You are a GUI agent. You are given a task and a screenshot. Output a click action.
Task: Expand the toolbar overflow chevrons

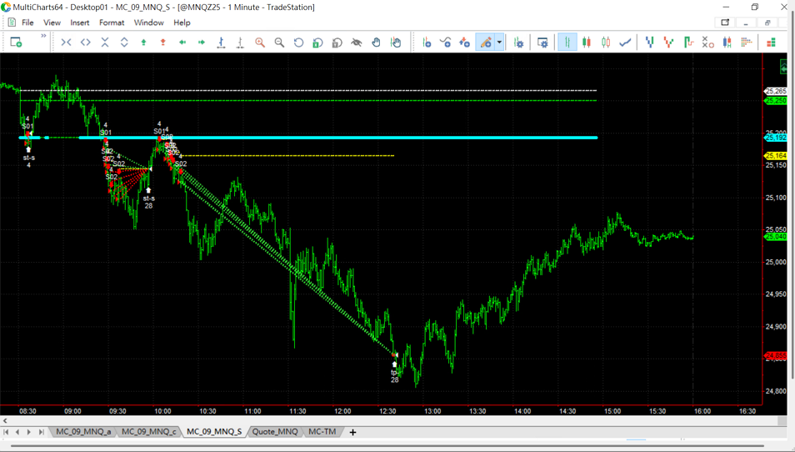point(43,36)
